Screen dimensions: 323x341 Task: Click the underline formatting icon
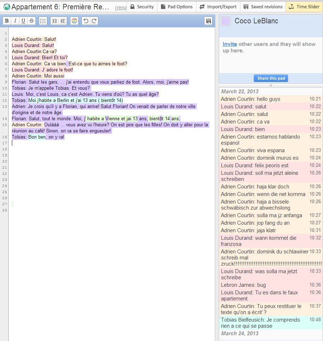click(23, 21)
